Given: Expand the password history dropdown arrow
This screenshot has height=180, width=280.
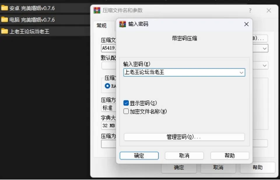Looking at the screenshot, I should [x=242, y=73].
